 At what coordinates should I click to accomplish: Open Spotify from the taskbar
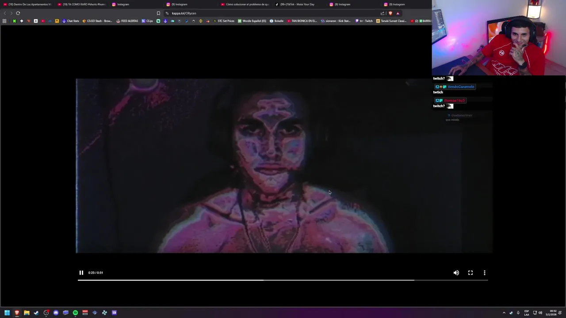click(x=75, y=313)
